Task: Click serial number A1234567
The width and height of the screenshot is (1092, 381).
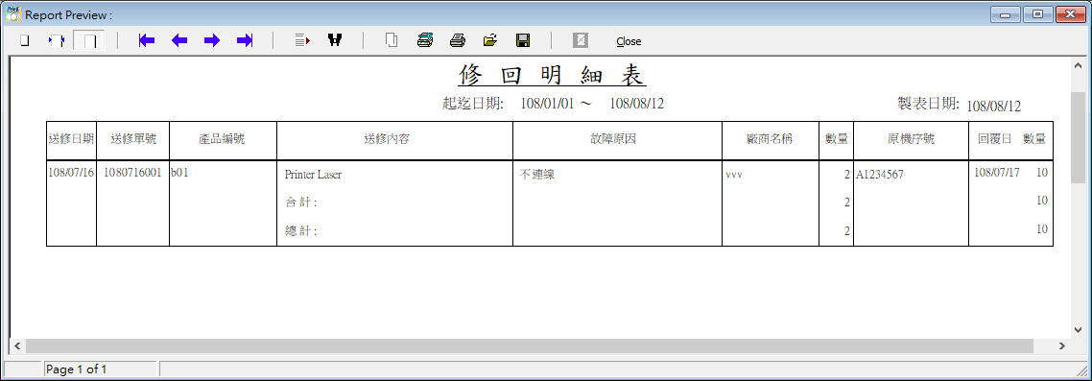Action: click(880, 175)
